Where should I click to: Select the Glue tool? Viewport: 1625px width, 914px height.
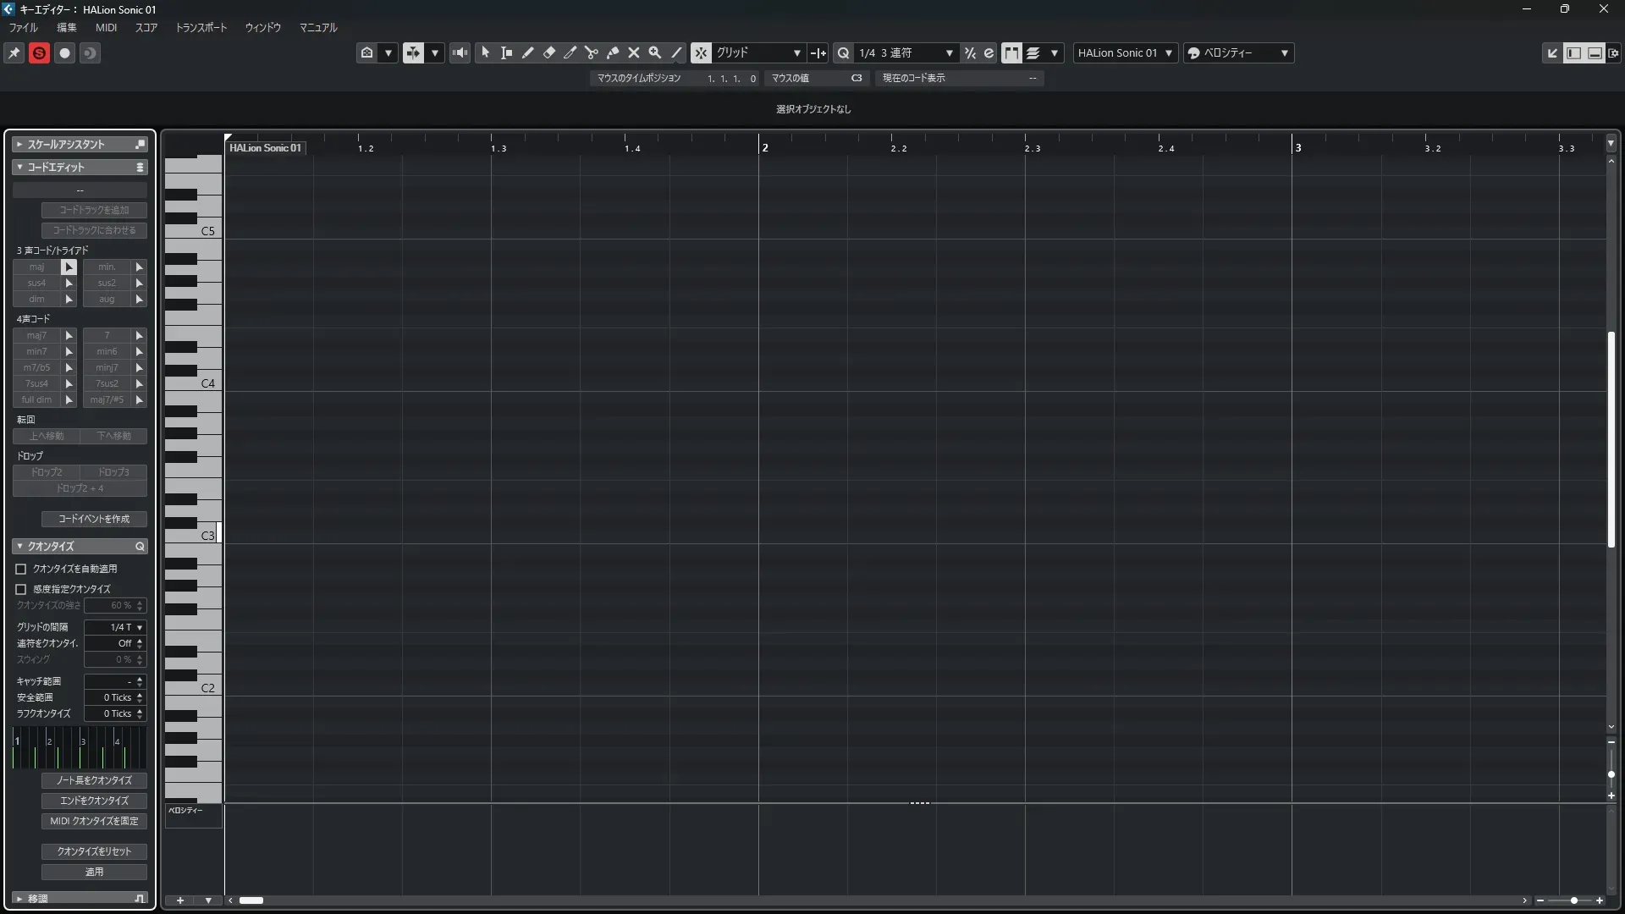pyautogui.click(x=613, y=52)
